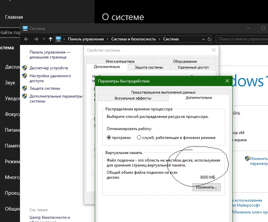Close the Свойства системы dialog

tap(214, 50)
